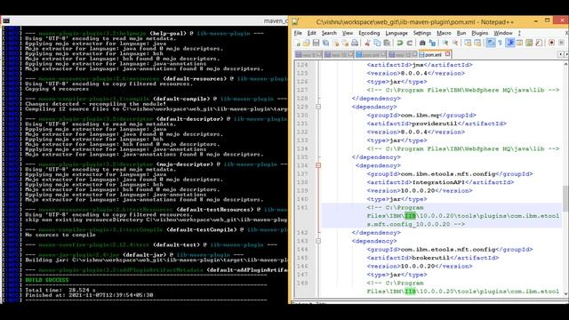Open the Edit menu

(311, 33)
